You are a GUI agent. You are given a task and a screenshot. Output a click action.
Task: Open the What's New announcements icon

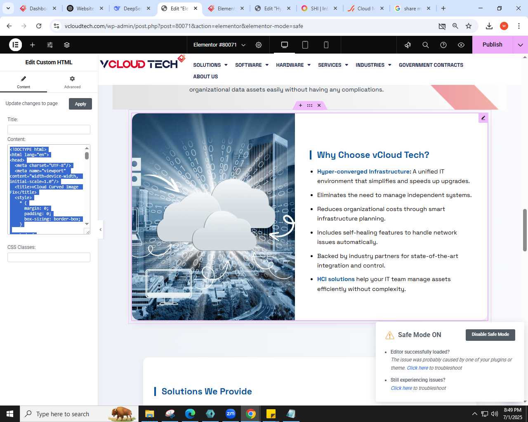point(408,45)
